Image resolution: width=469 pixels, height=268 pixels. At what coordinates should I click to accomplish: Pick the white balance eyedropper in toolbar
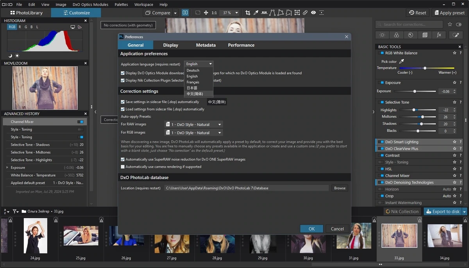coord(256,13)
